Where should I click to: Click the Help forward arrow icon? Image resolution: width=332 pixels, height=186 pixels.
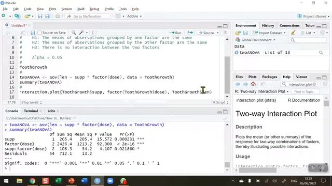click(x=245, y=84)
